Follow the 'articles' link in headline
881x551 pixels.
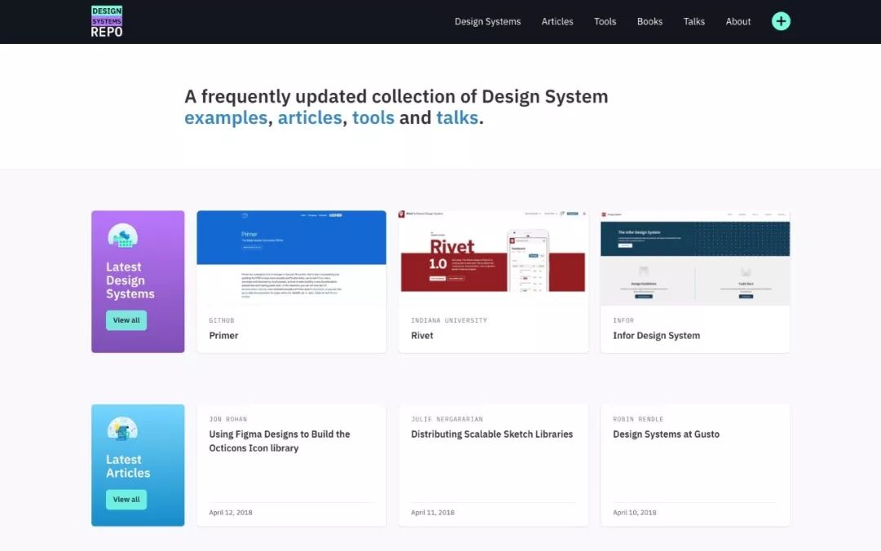click(x=310, y=118)
